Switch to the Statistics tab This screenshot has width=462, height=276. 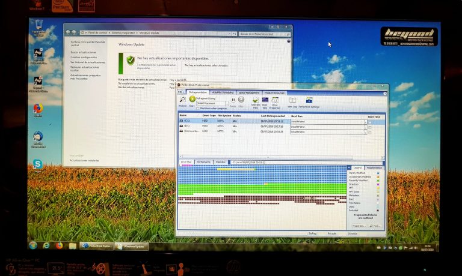point(221,162)
